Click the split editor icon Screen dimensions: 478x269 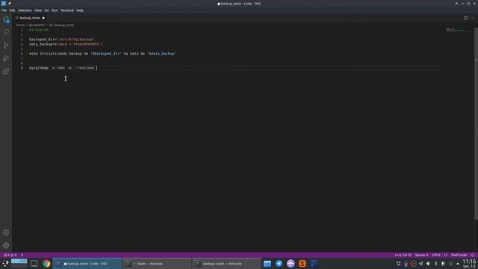point(466,18)
